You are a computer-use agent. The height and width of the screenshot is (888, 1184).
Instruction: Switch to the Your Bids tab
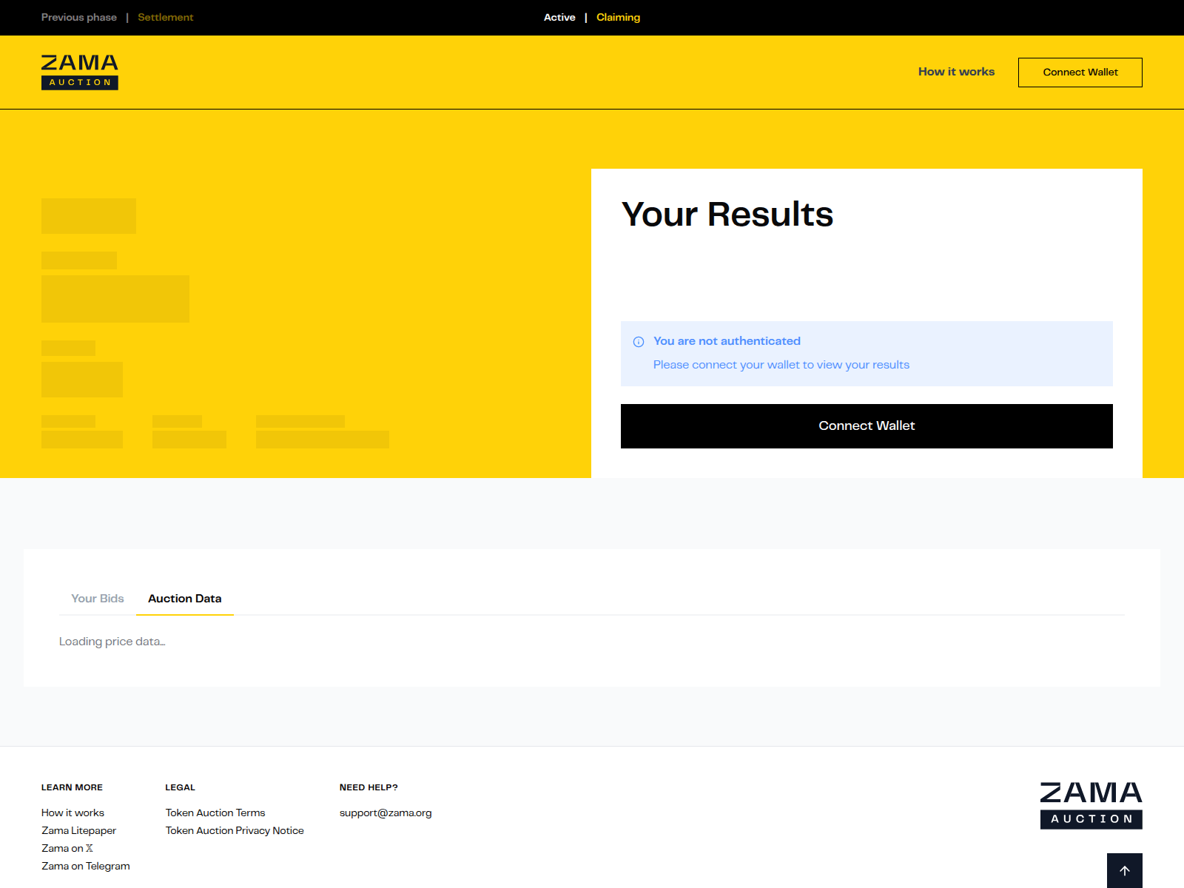97,599
